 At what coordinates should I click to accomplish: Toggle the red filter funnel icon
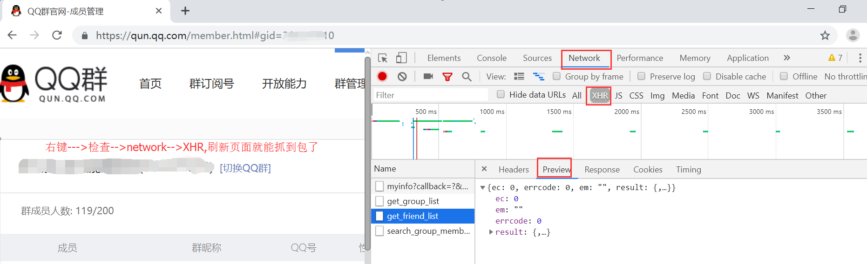click(447, 77)
